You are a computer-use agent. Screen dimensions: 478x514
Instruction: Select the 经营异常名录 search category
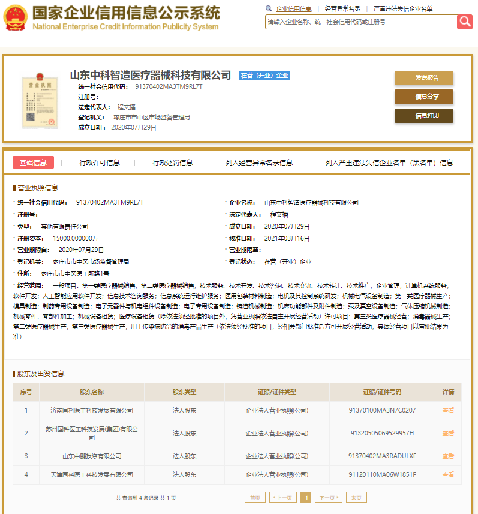click(x=342, y=9)
